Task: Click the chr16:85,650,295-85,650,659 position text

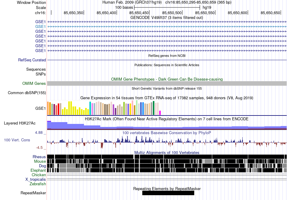Action: [x=198, y=2]
